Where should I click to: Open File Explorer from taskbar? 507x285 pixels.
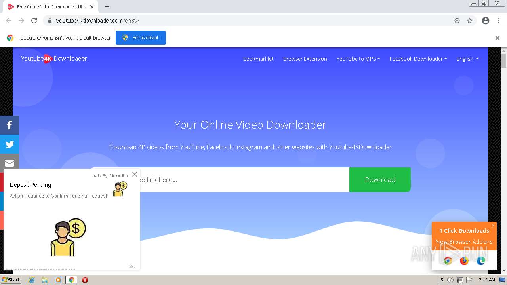coord(45,280)
